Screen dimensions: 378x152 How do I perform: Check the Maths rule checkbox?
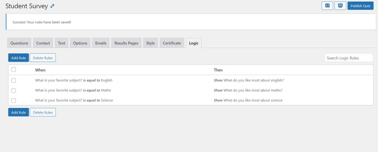14,90
